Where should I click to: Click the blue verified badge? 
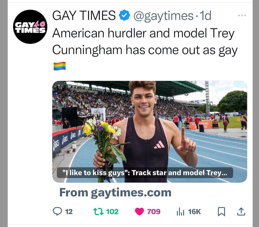pos(124,15)
